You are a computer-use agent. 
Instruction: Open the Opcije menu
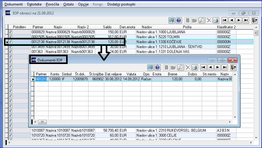click(83, 4)
